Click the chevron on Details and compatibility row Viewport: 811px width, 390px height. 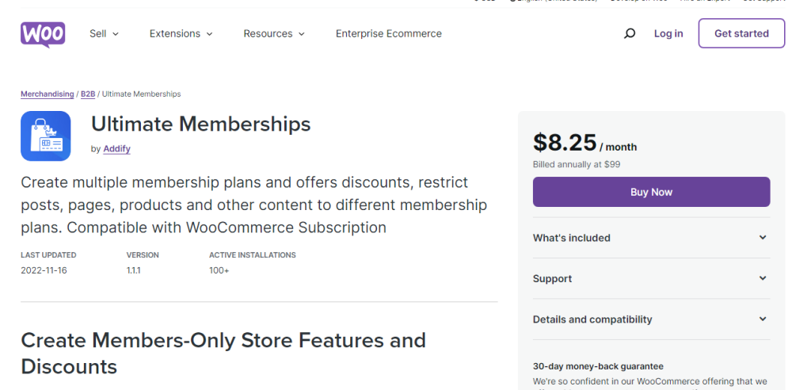[x=763, y=319]
